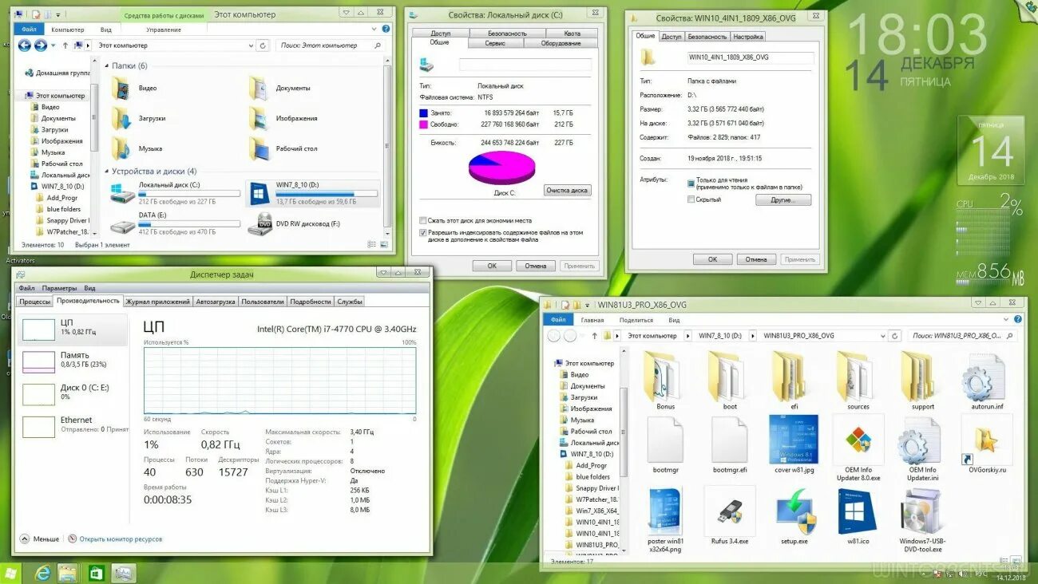
Task: Toggle the Скрытый attribute checkbox
Action: click(691, 199)
